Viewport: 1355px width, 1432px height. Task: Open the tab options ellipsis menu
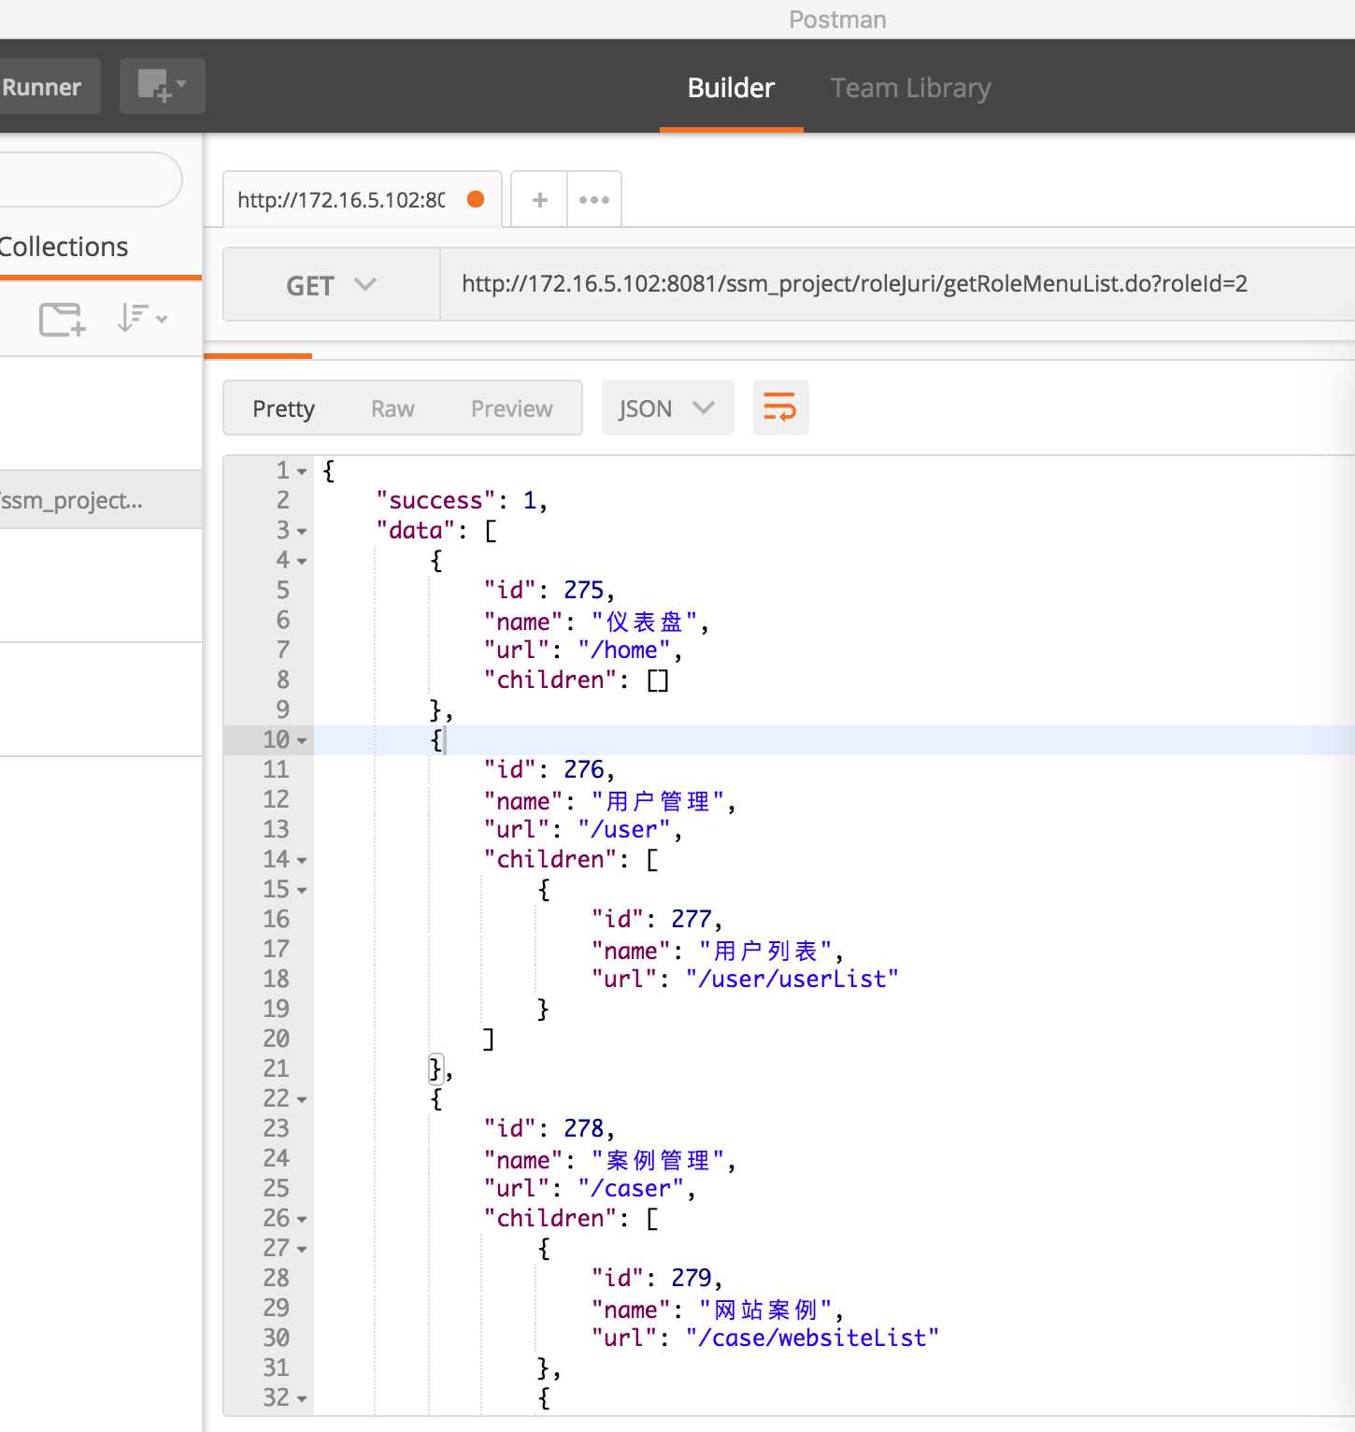(594, 199)
